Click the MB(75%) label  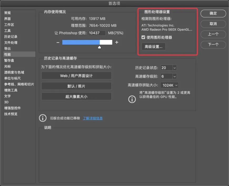coord(116,33)
